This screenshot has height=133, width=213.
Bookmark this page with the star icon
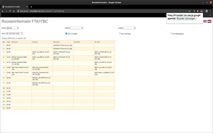tap(189, 11)
